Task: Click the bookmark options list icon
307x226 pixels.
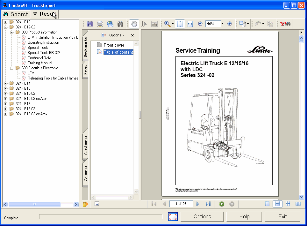Action: (x=104, y=35)
